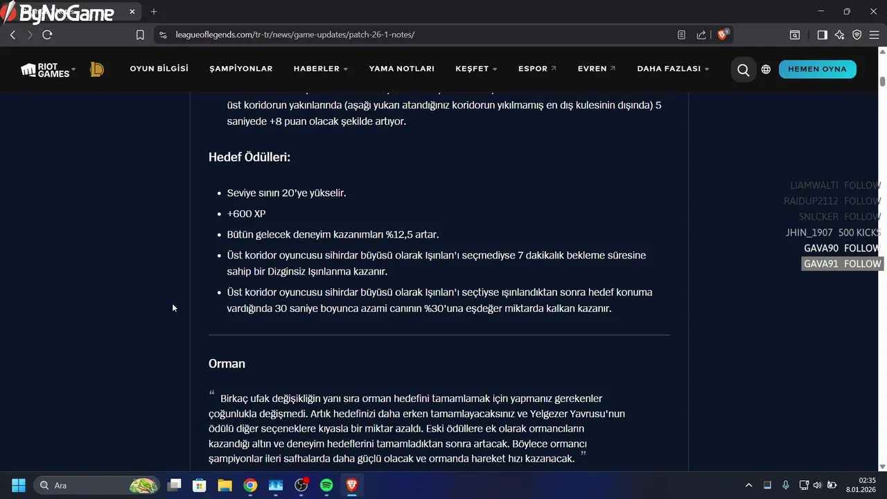
Task: Open the EVREN external link
Action: tap(597, 69)
